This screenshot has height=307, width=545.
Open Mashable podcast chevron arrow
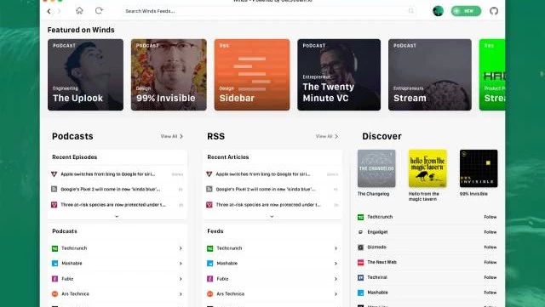pos(181,264)
